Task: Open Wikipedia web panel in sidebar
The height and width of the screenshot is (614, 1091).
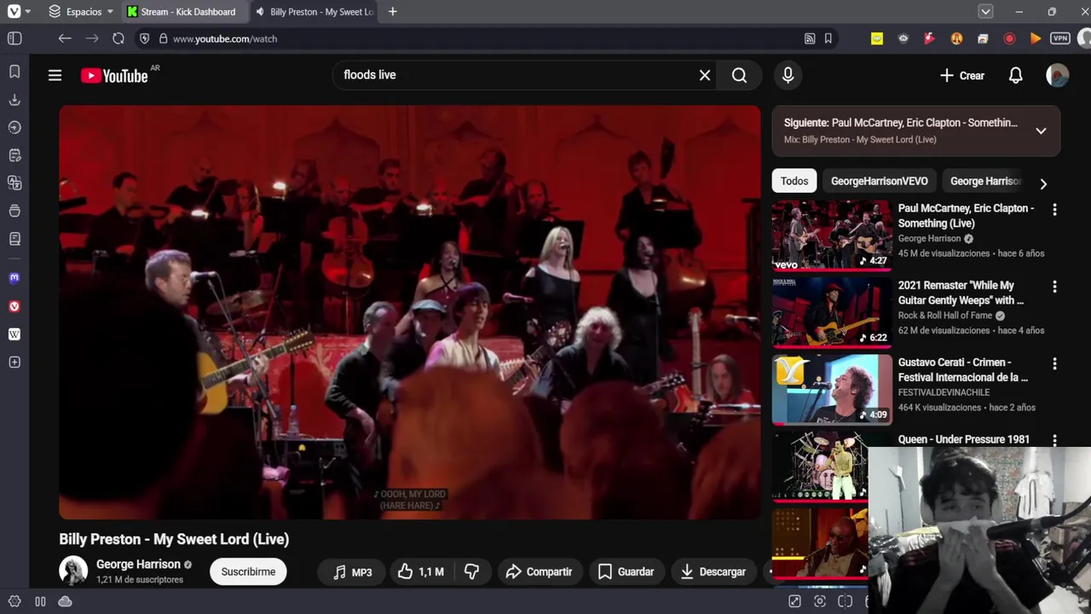Action: (x=14, y=334)
